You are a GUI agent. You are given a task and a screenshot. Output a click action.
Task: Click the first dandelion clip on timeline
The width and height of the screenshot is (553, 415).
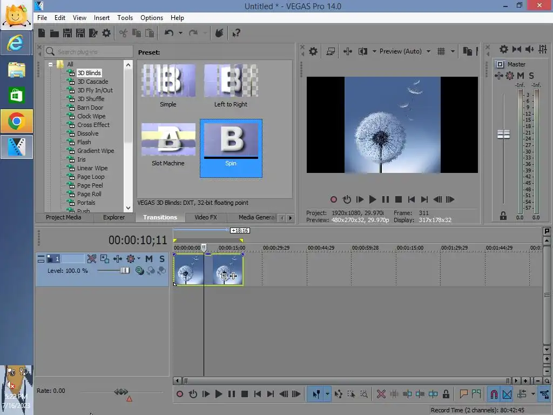pyautogui.click(x=188, y=269)
